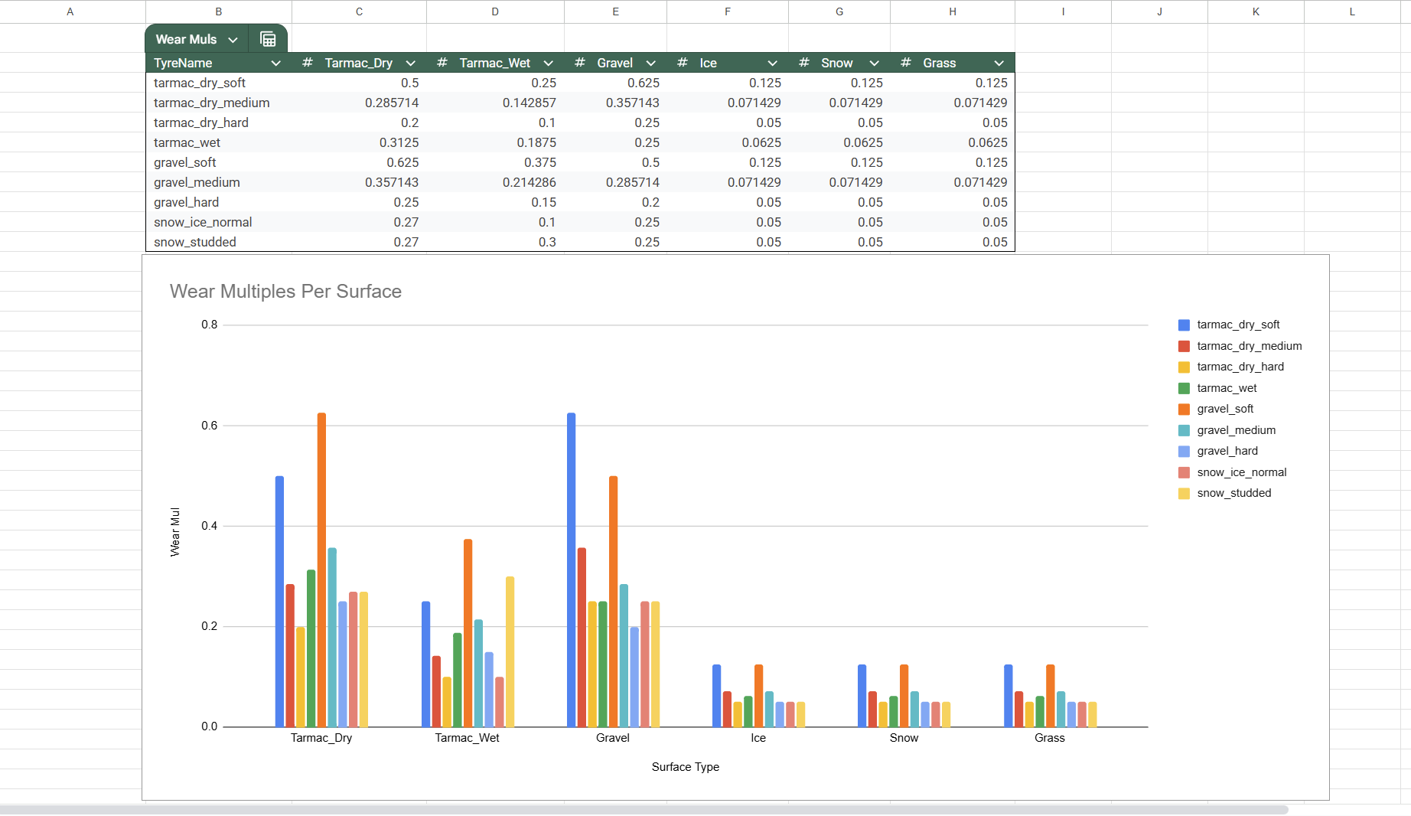The image size is (1411, 816).
Task: Open the Wear Muls table name dropdown
Action: tap(233, 40)
